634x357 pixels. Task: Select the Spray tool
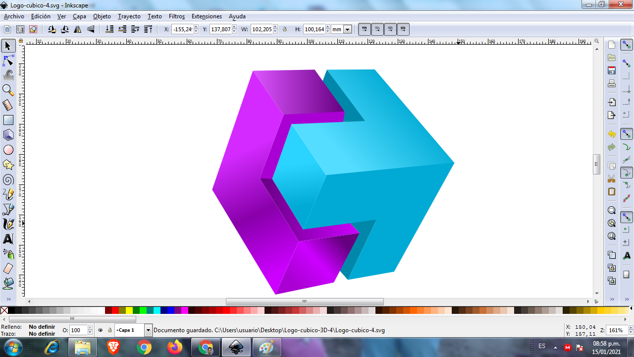(8, 254)
